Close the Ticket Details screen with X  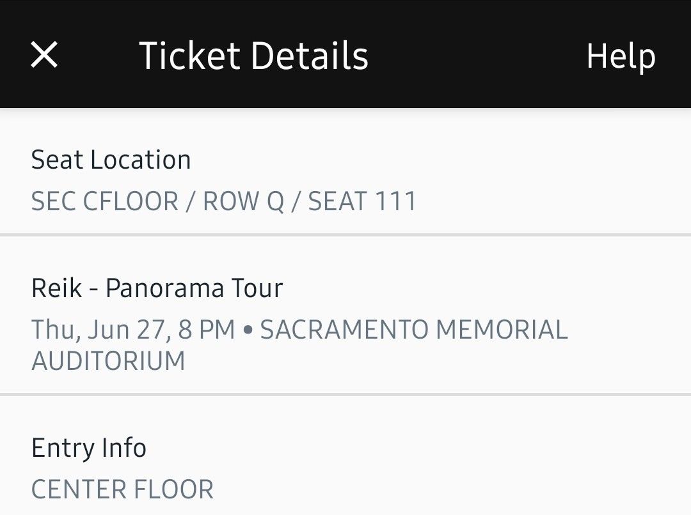(44, 54)
